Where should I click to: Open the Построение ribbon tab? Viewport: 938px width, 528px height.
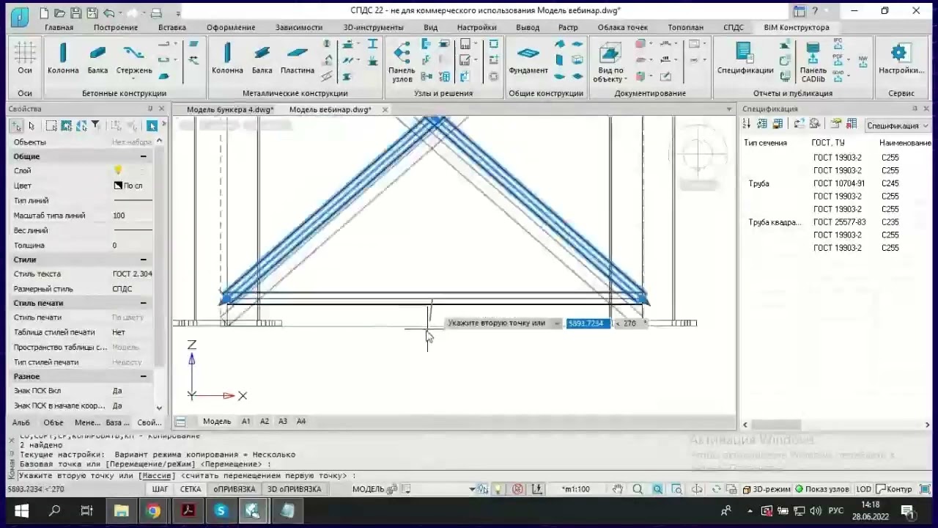pos(115,27)
